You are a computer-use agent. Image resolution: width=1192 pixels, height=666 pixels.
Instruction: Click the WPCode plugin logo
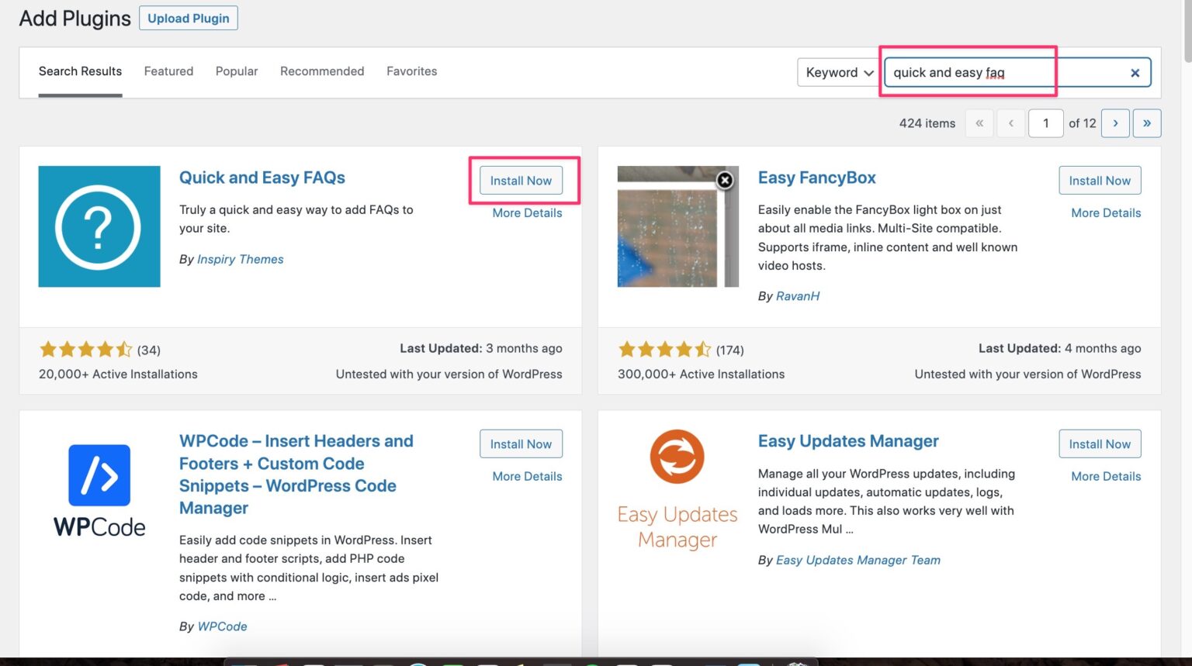pos(99,490)
